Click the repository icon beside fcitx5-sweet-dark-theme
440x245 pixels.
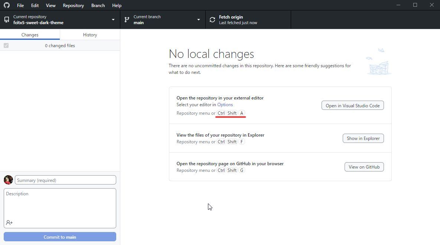6,19
